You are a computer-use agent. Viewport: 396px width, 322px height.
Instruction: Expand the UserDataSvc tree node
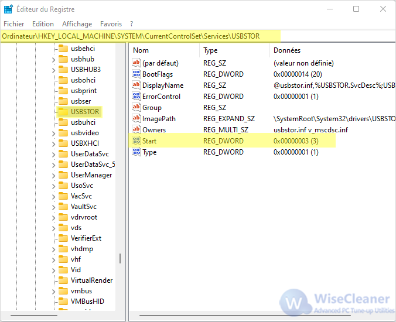pyautogui.click(x=53, y=155)
